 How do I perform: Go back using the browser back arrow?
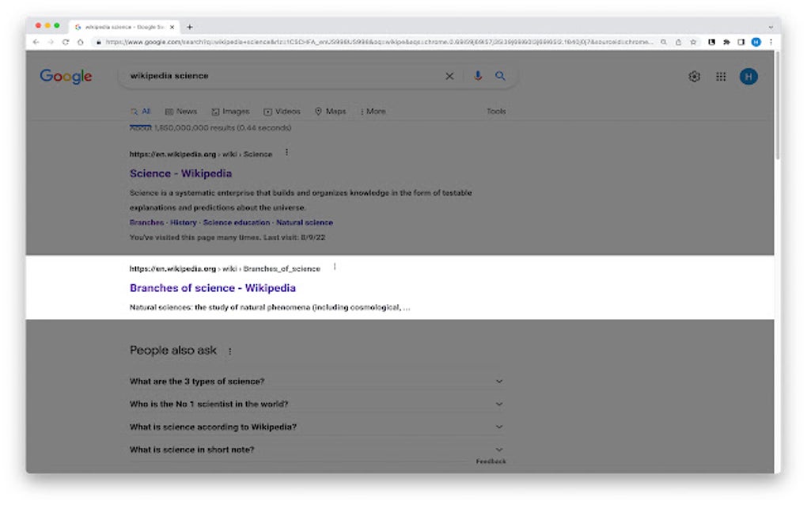[36, 42]
